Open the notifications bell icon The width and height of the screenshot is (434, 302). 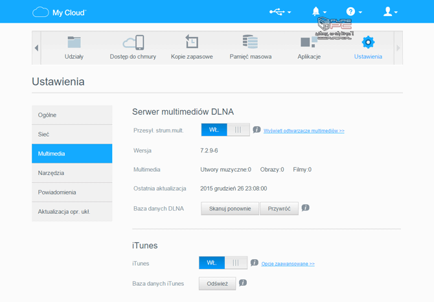click(x=316, y=12)
